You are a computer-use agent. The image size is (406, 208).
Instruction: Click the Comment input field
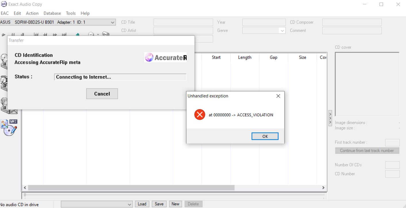[x=352, y=30]
